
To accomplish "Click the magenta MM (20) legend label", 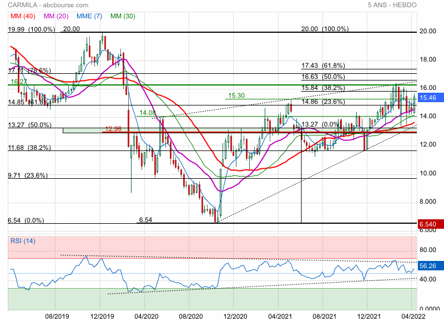I will click(56, 16).
